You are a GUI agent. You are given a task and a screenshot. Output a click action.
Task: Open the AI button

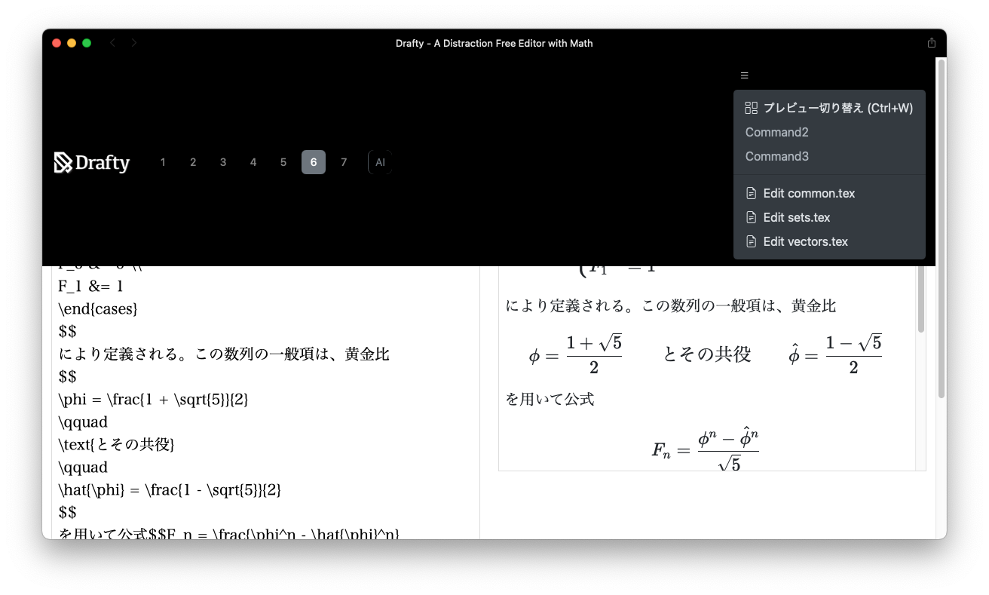click(380, 162)
